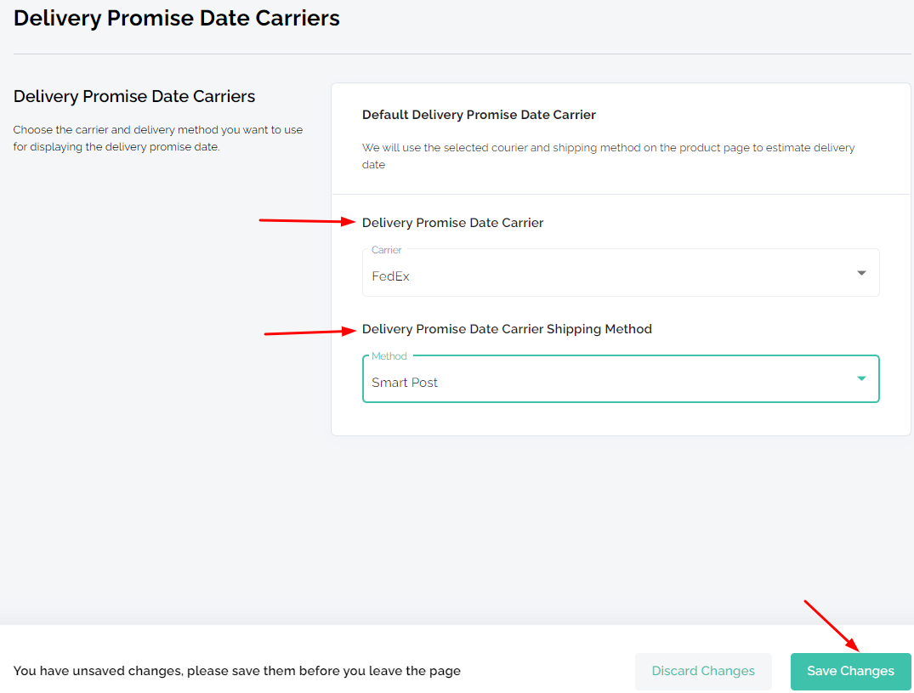Select the FedEx value in the Carrier field

pos(390,276)
